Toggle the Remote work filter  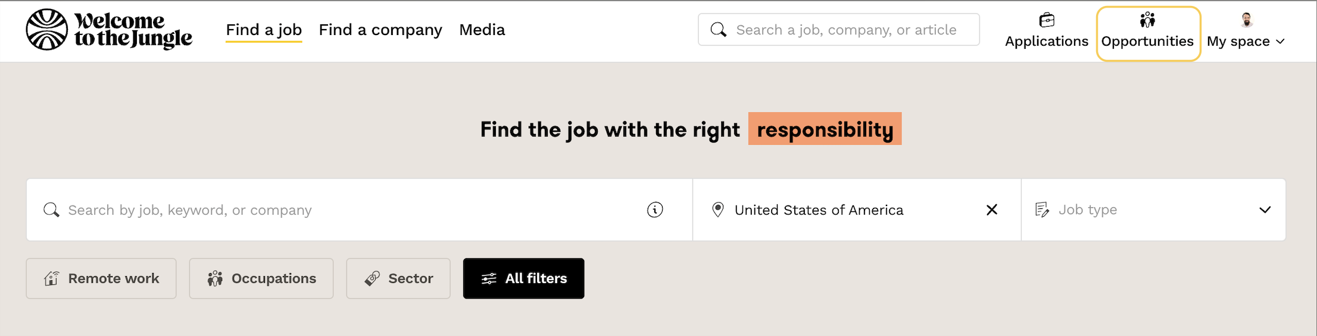[101, 278]
